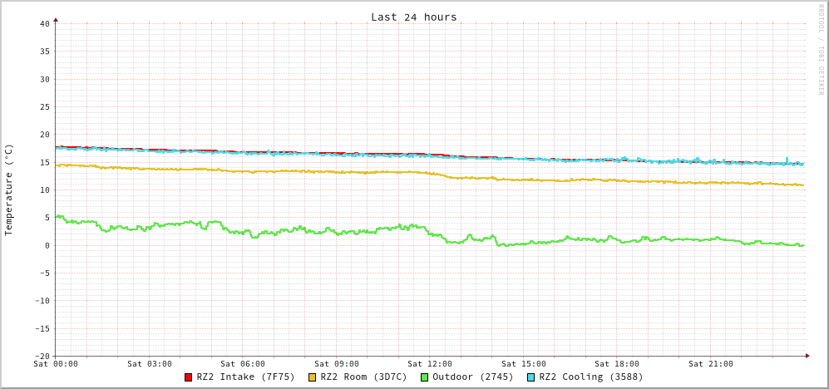Select the RZ2 Cooling (3588) legend label
Image resolution: width=829 pixels, height=389 pixels.
click(x=590, y=377)
